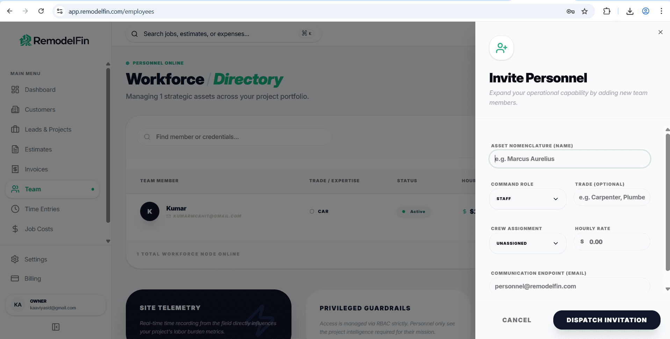Click the Privileged Guardrails card
The image size is (670, 339).
[x=388, y=314]
